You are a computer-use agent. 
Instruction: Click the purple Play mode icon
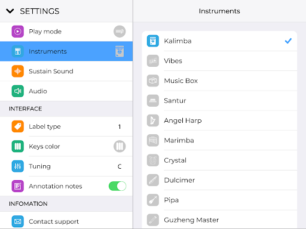pos(17,32)
